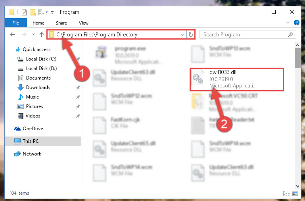This screenshot has height=201, width=305.
Task: Click the Back navigation arrow
Action: tap(12, 34)
